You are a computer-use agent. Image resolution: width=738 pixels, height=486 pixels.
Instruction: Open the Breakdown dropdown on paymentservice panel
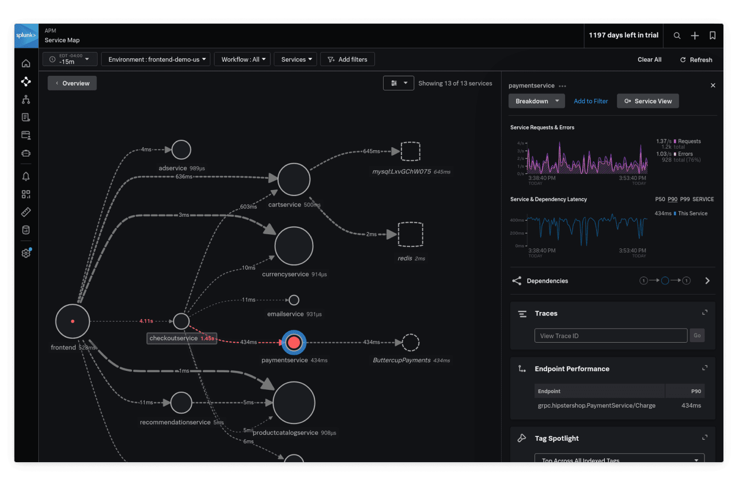pos(536,101)
